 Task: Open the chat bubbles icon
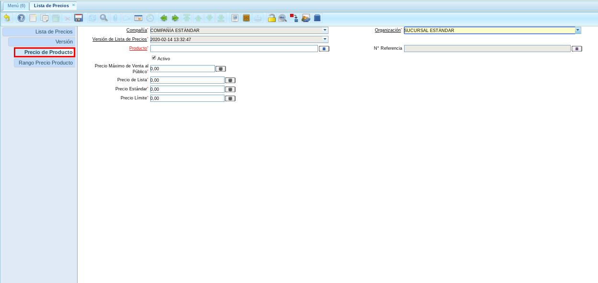point(127,18)
